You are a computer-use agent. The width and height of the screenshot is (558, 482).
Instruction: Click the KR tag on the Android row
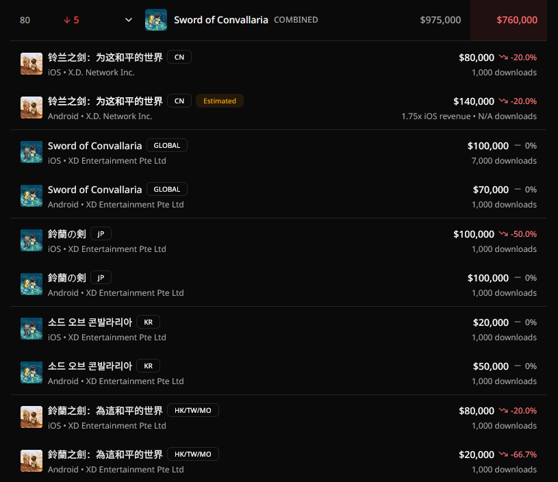(149, 366)
